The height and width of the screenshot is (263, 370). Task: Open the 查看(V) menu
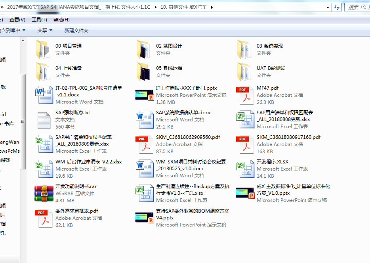[17, 20]
